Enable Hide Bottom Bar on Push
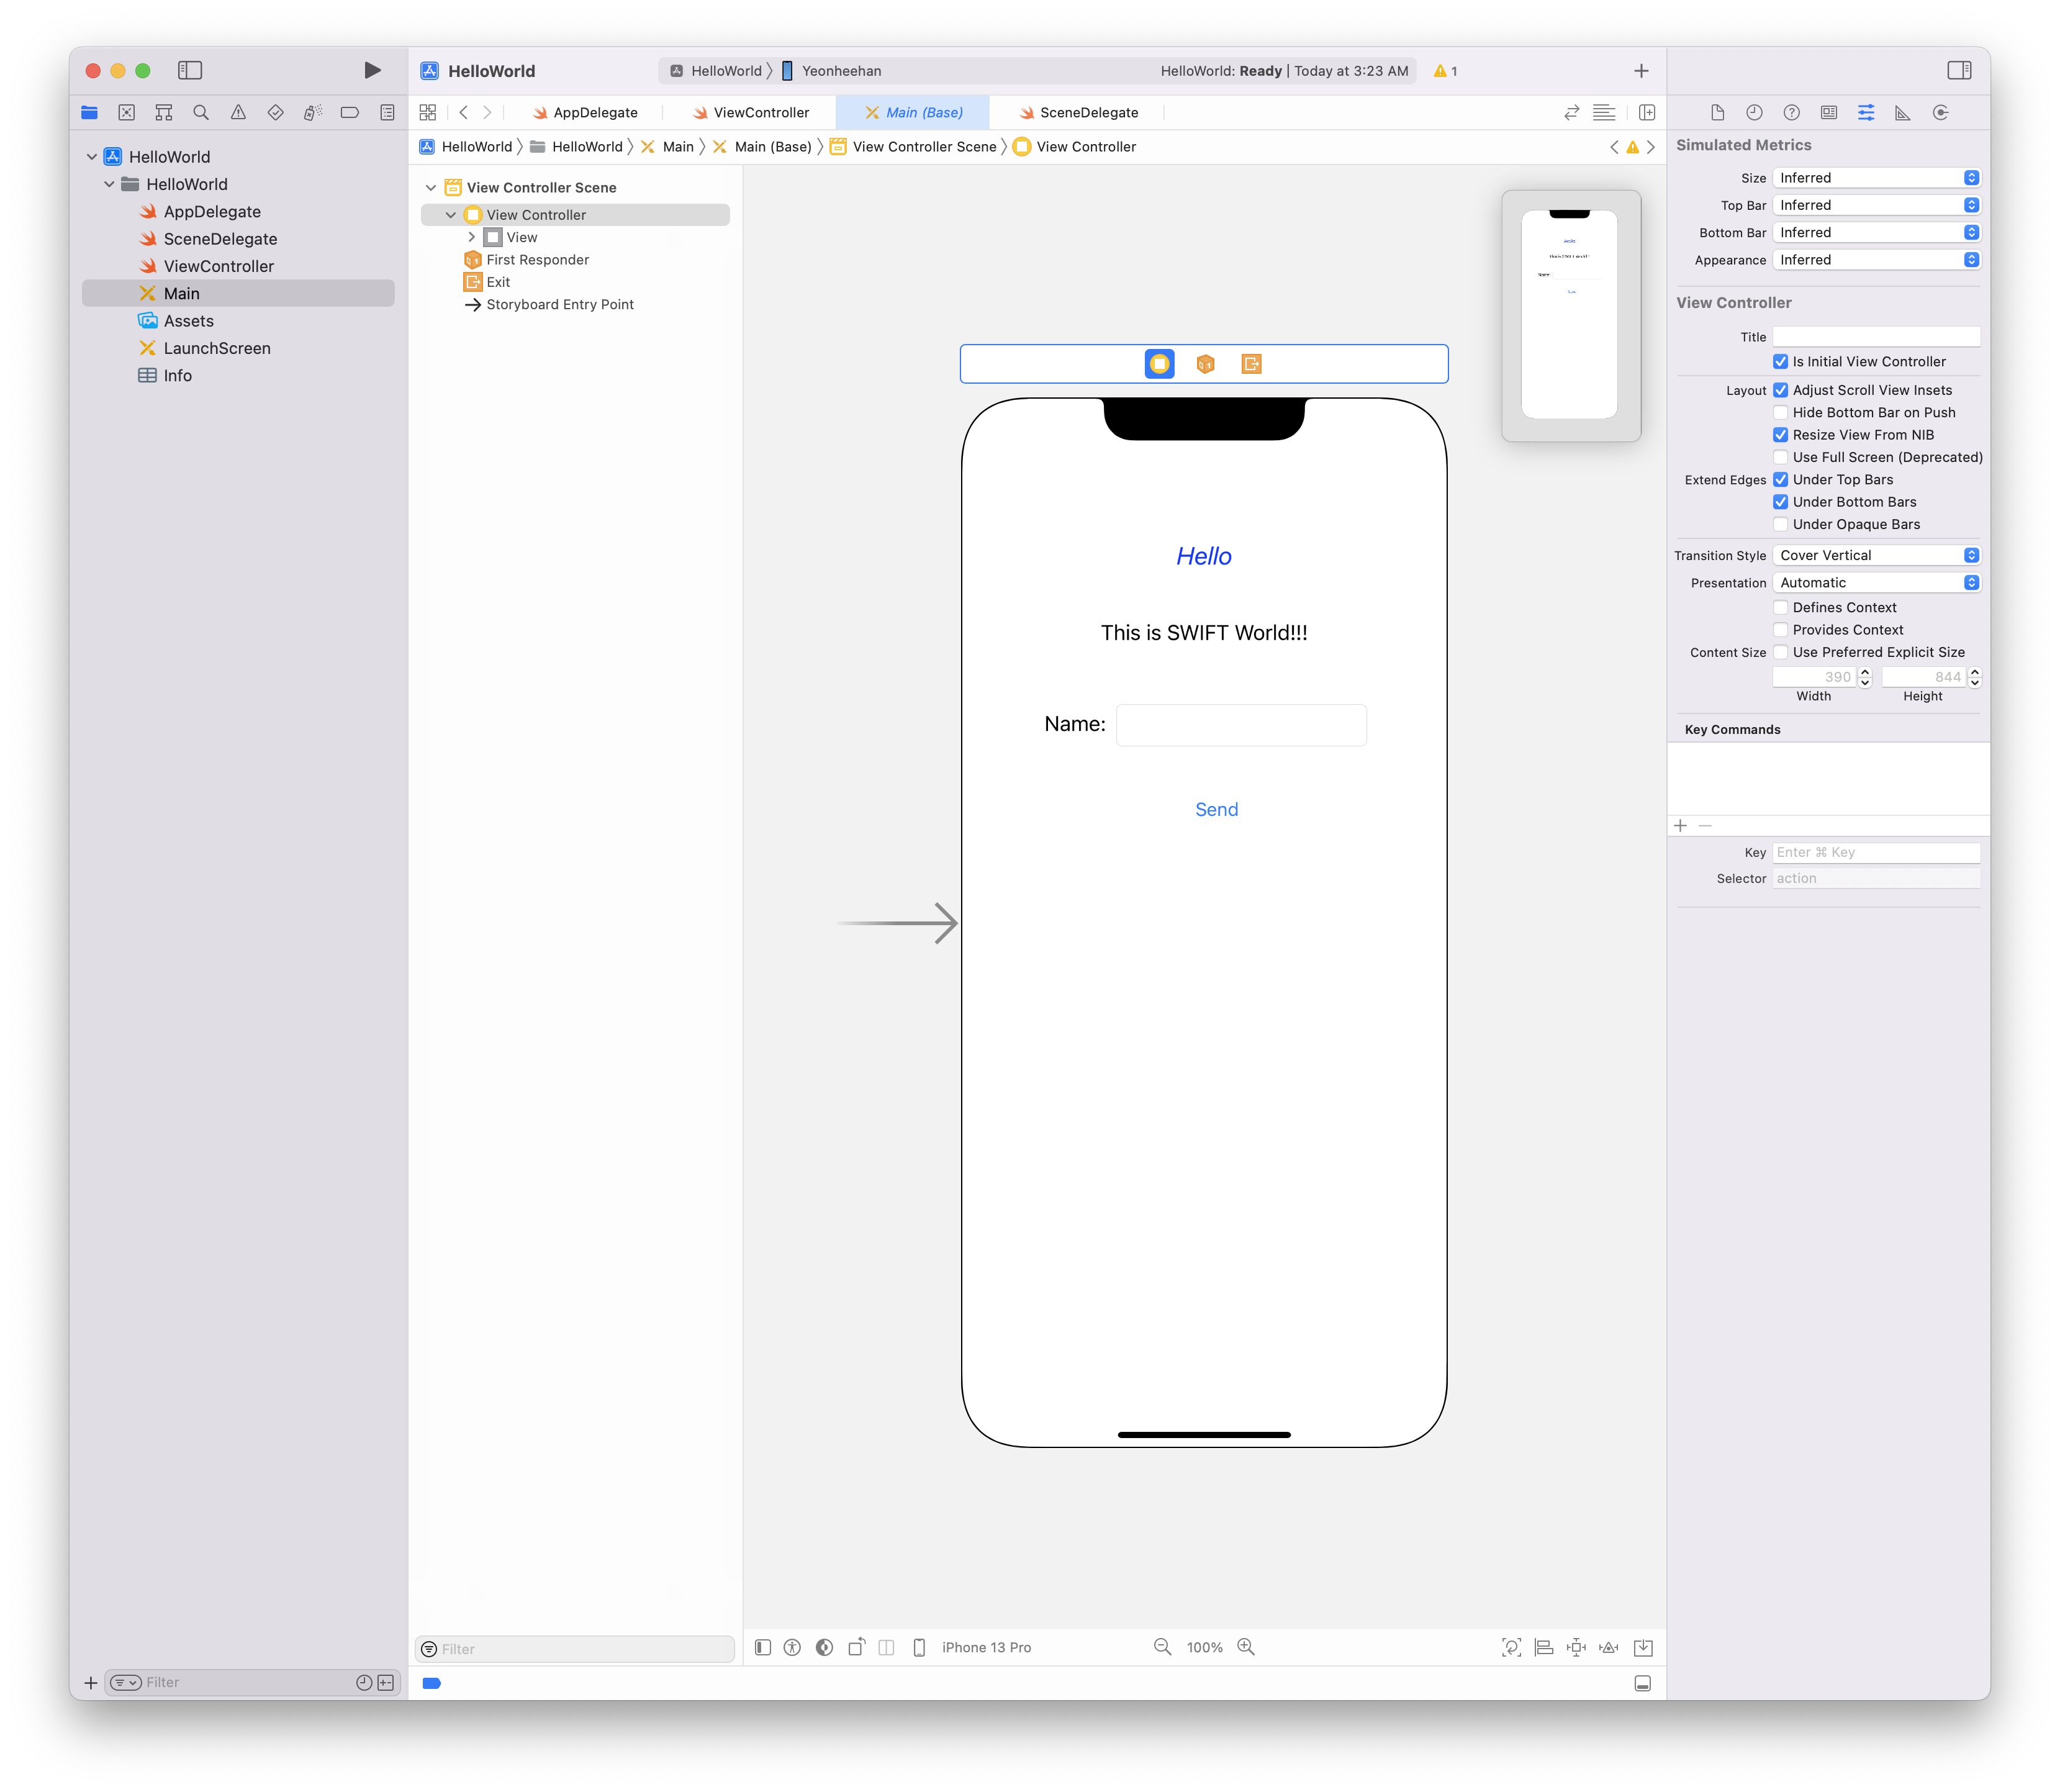This screenshot has height=1792, width=2060. pyautogui.click(x=1780, y=413)
